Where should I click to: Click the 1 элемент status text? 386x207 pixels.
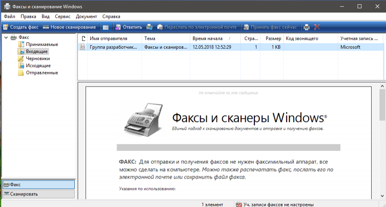pyautogui.click(x=212, y=205)
